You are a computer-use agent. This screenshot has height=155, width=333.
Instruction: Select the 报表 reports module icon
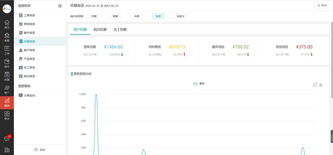7,103
